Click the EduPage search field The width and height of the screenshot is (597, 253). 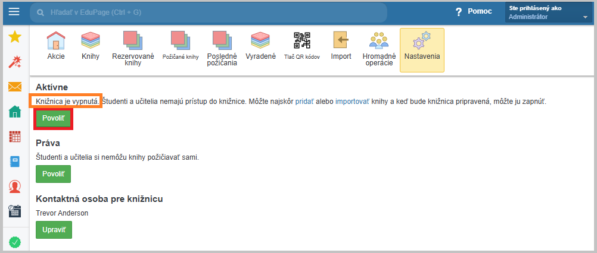(209, 12)
